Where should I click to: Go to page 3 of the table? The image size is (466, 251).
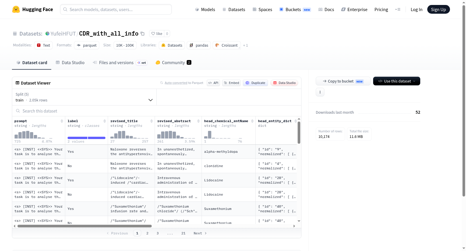coord(158,233)
